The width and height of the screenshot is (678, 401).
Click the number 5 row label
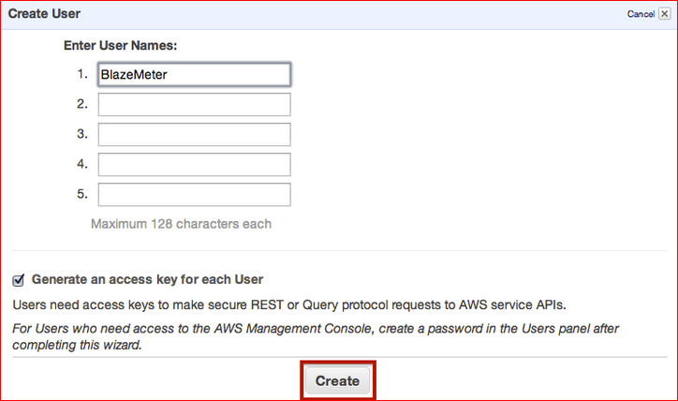(x=82, y=194)
